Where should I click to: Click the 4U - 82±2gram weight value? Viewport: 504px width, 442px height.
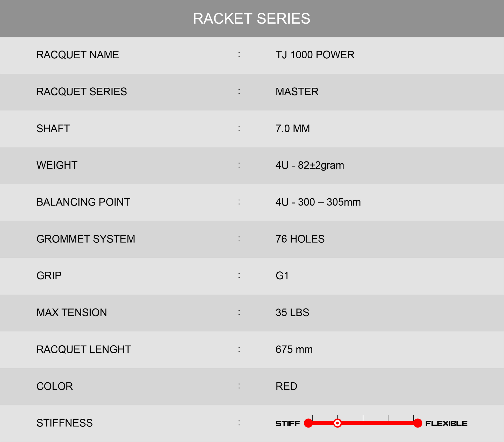pyautogui.click(x=310, y=165)
